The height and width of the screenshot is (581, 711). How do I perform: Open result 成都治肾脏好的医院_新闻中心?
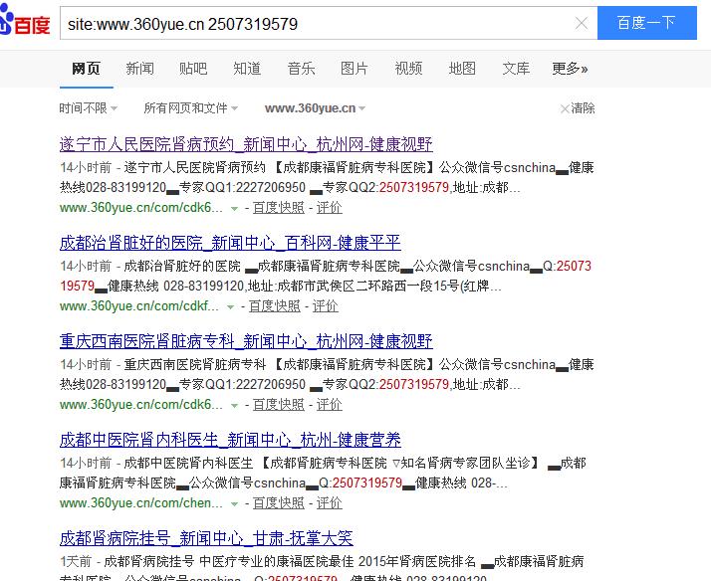(x=230, y=243)
